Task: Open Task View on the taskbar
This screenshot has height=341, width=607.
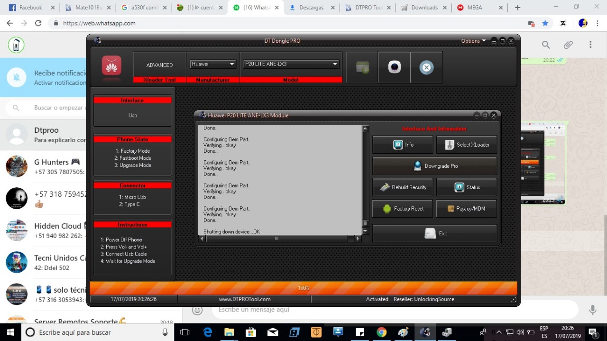Action: click(x=185, y=332)
